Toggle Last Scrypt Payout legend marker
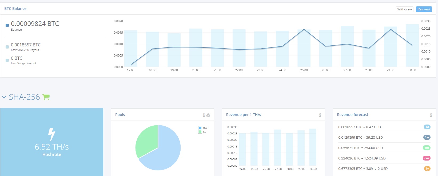This screenshot has width=438, height=176. coord(7,60)
